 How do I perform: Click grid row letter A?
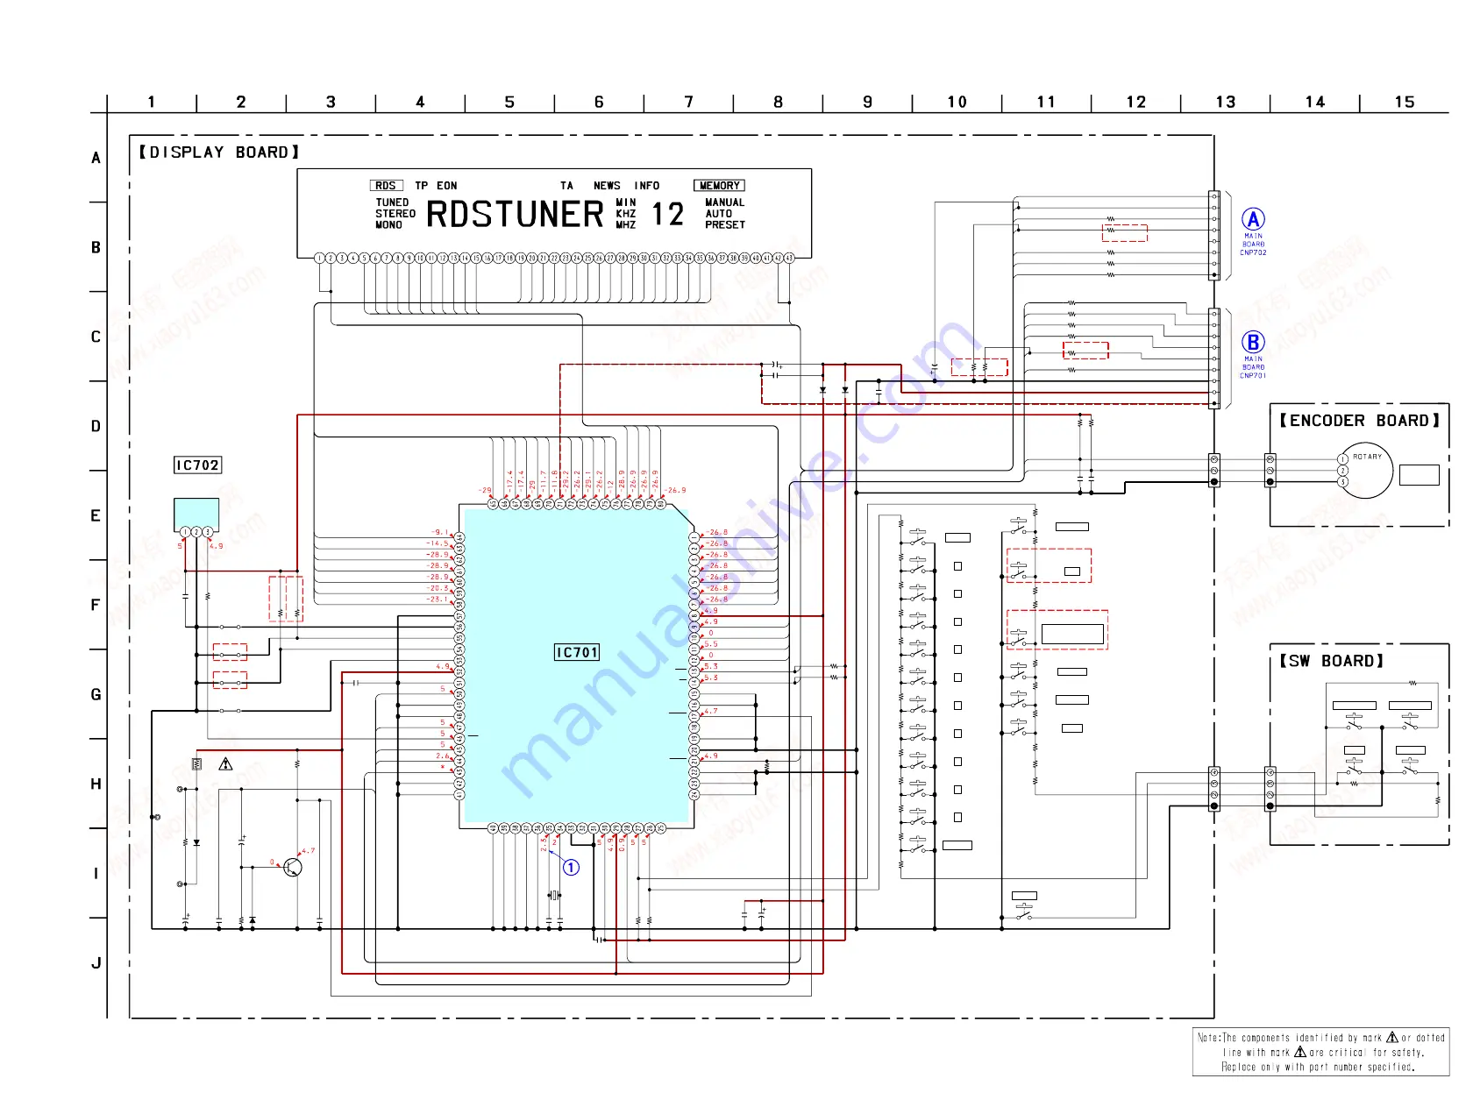pos(96,158)
